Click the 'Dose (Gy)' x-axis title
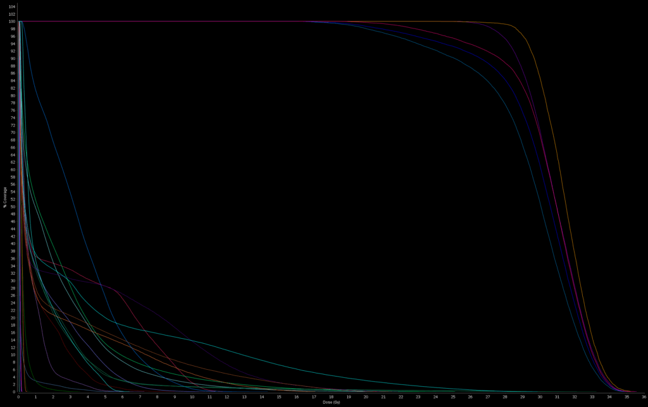 tap(331, 402)
